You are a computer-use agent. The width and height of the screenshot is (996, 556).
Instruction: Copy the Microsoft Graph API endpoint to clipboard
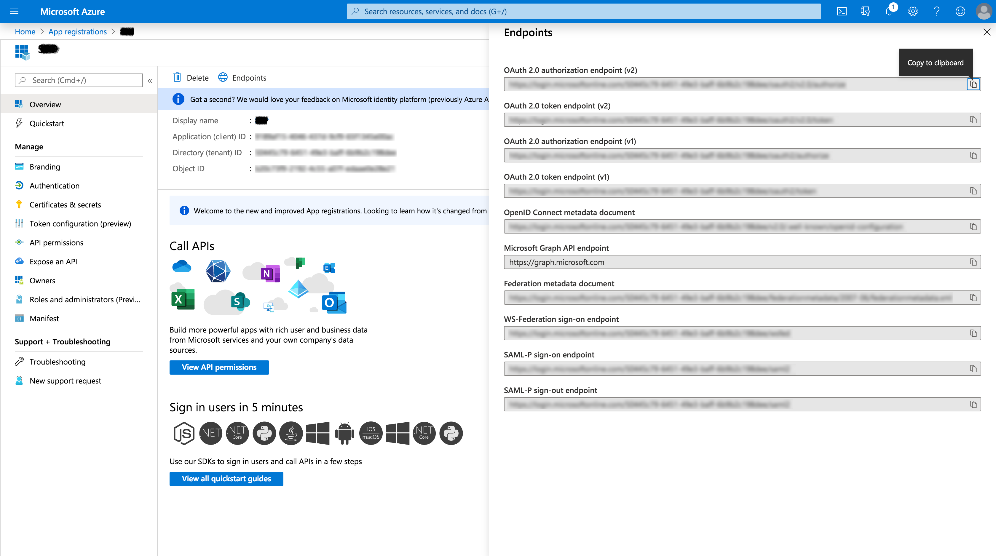point(973,262)
